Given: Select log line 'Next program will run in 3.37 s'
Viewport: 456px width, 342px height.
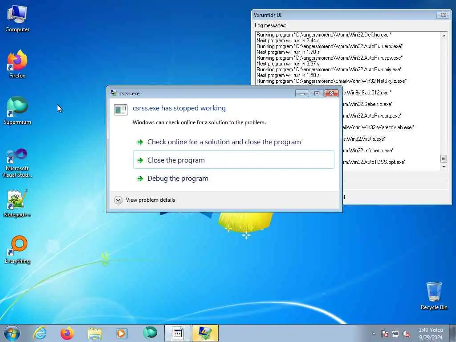Looking at the screenshot, I should click(x=288, y=64).
